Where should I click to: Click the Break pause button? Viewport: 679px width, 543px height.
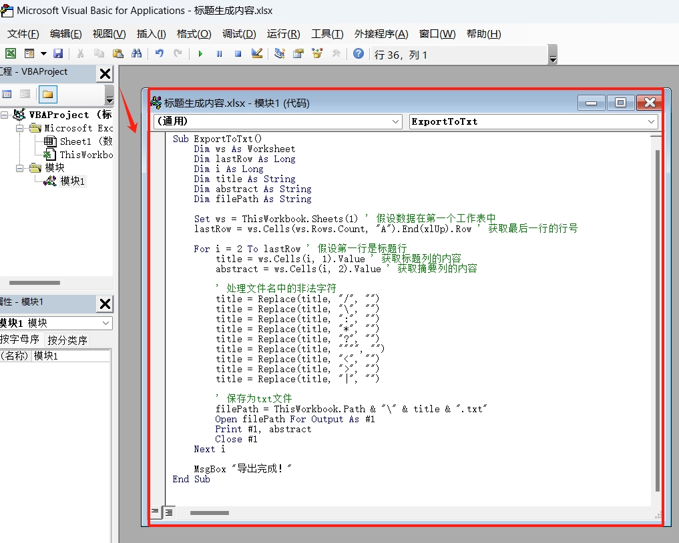220,53
